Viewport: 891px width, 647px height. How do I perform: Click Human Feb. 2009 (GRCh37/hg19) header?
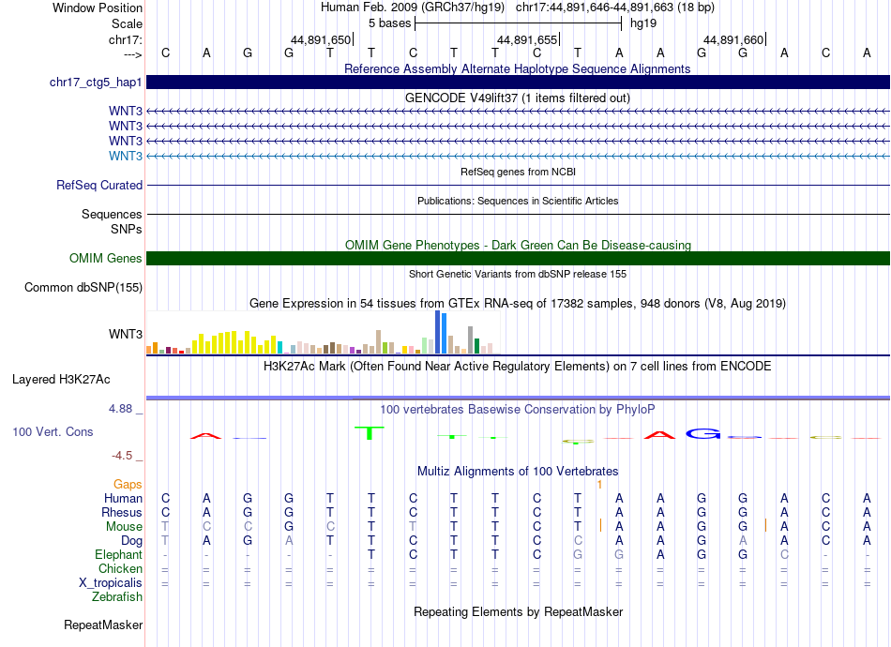tap(413, 8)
